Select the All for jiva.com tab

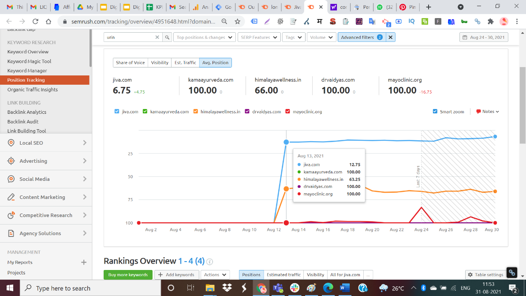tap(345, 274)
